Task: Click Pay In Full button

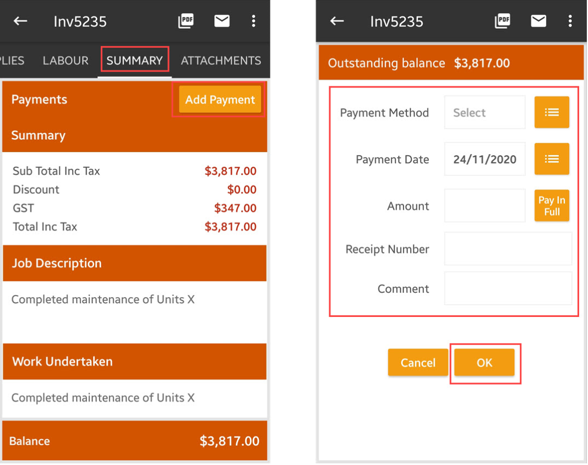Action: (x=552, y=206)
